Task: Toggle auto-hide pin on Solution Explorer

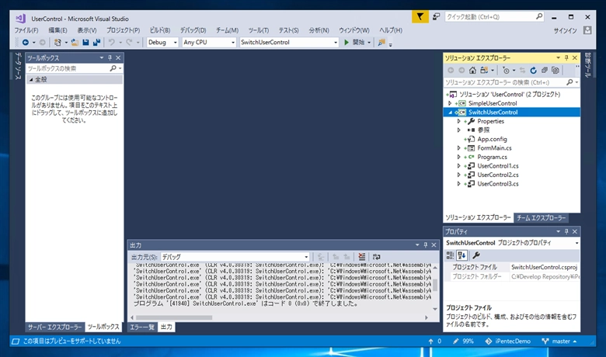Action: pyautogui.click(x=566, y=57)
